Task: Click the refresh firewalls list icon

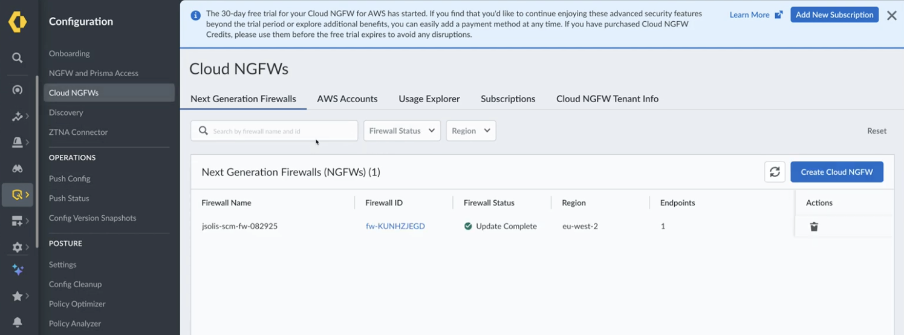Action: [x=775, y=172]
